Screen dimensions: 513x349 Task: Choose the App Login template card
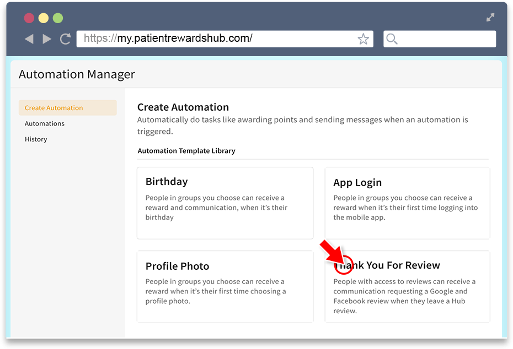click(407, 203)
